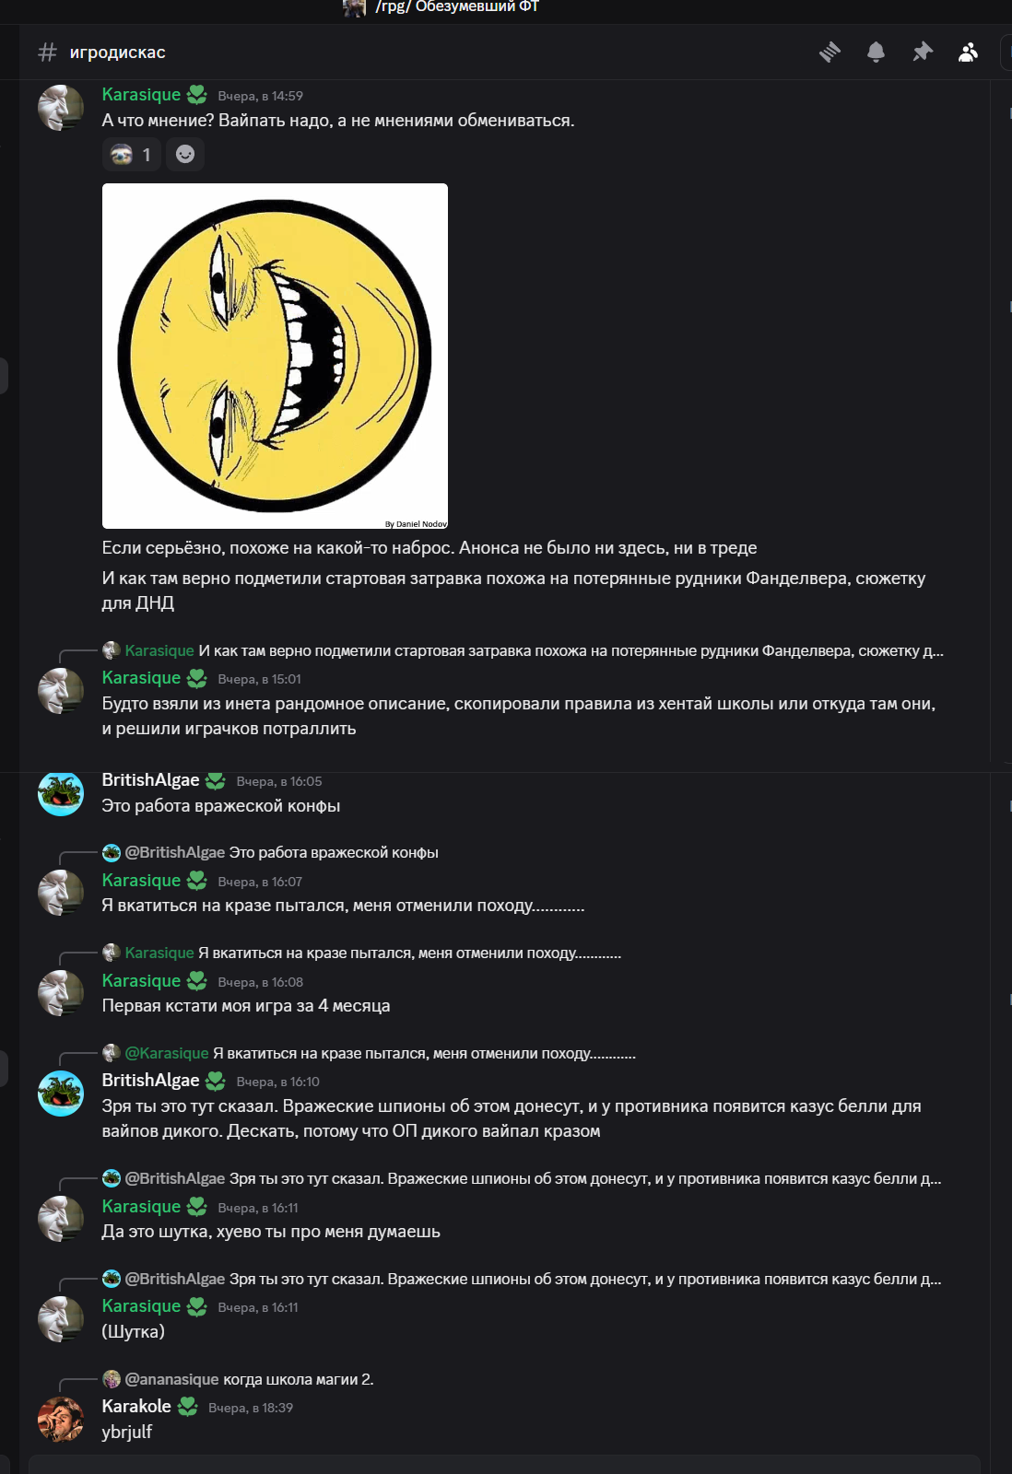Open the yellow troll face image
This screenshot has height=1474, width=1012.
click(x=275, y=356)
